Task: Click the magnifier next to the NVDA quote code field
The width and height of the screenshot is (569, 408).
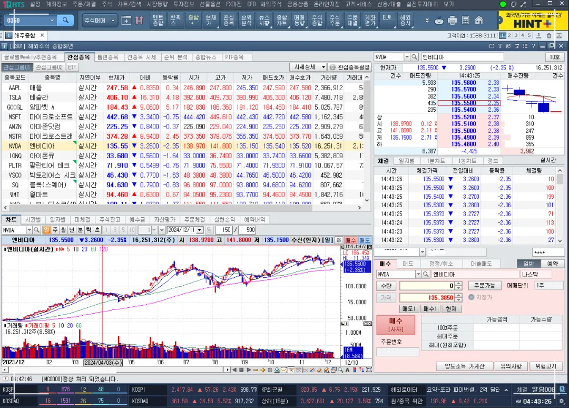Action: tap(415, 57)
